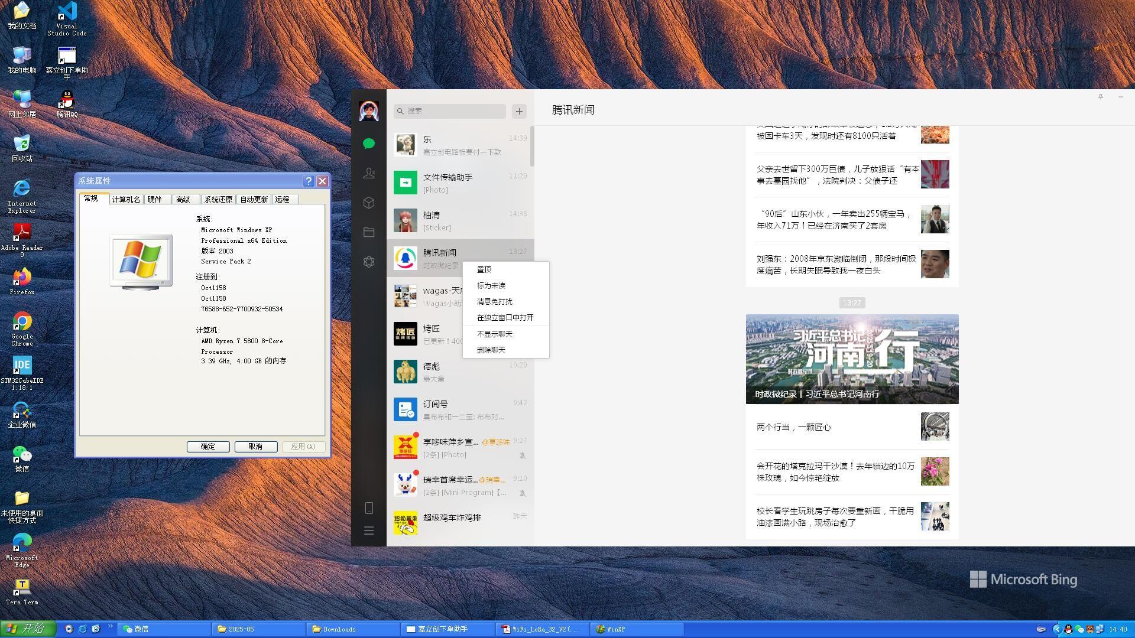Open WinXP taskbar button
The width and height of the screenshot is (1135, 638).
tap(637, 629)
